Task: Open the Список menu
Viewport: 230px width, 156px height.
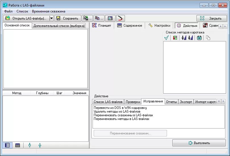Action: point(22,11)
